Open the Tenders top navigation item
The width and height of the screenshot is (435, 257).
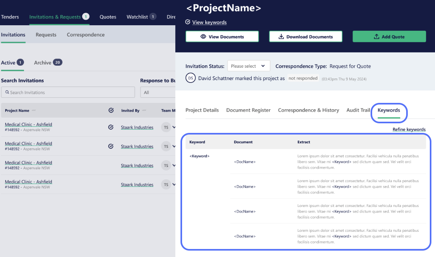tap(10, 17)
